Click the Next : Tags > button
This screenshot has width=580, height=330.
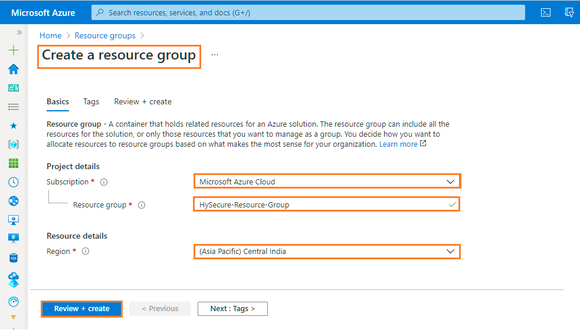(232, 309)
